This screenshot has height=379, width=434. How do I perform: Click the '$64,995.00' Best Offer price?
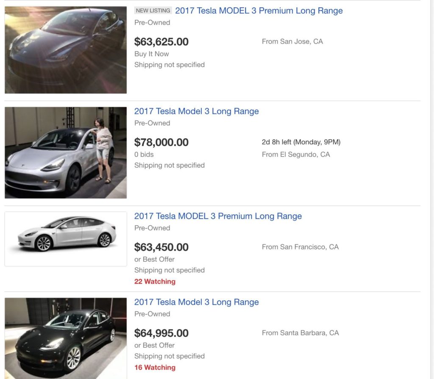pyautogui.click(x=161, y=333)
